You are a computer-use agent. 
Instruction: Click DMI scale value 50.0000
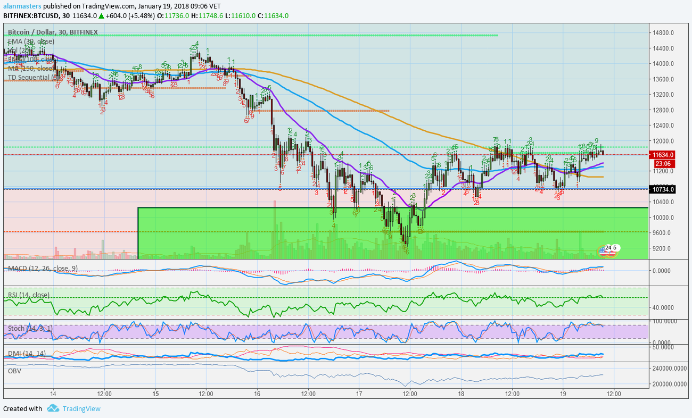[664, 347]
